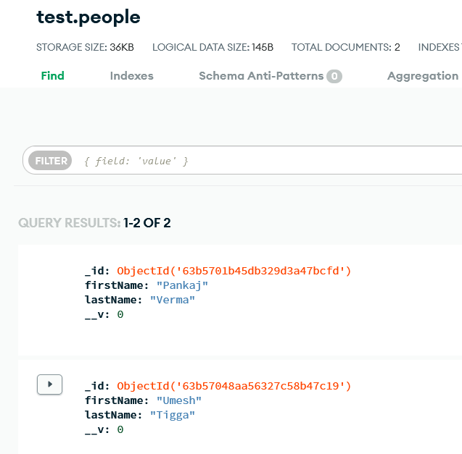Image resolution: width=462 pixels, height=454 pixels.
Task: Click the LOGICAL DATA SIZE statistic
Action: tap(213, 47)
